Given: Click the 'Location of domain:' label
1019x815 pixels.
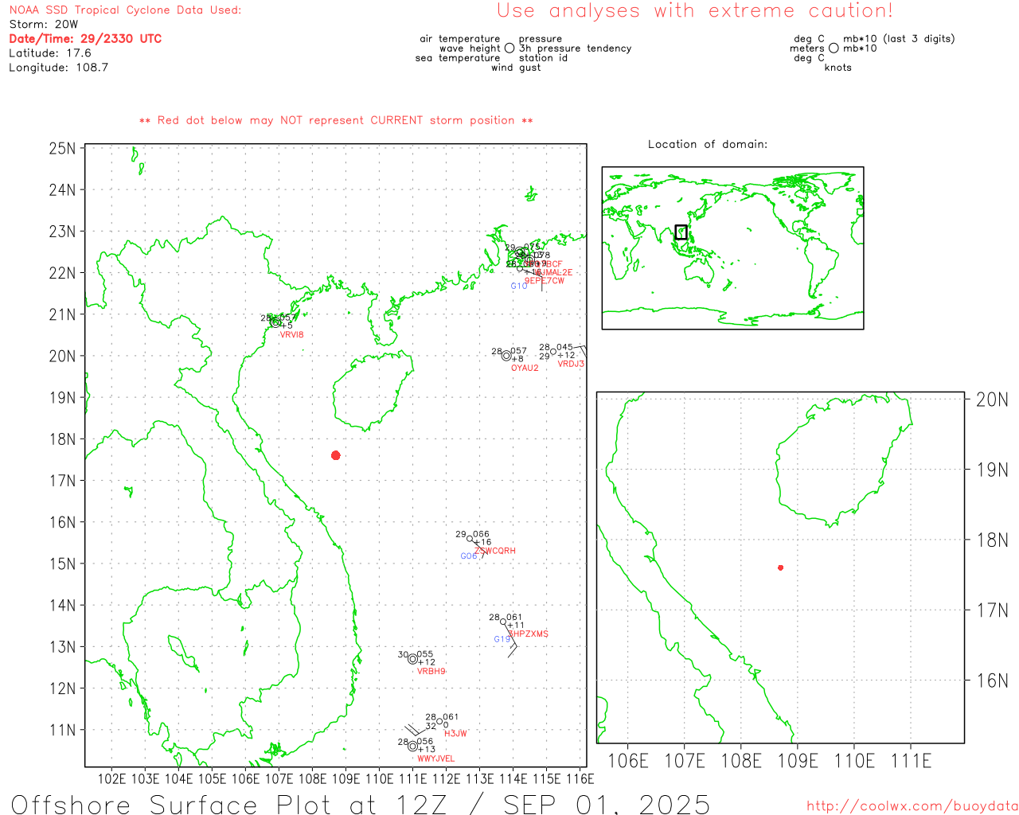Looking at the screenshot, I should click(x=708, y=144).
